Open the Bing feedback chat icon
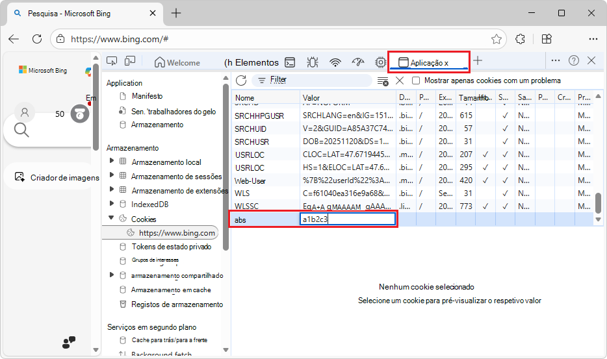 [x=68, y=342]
